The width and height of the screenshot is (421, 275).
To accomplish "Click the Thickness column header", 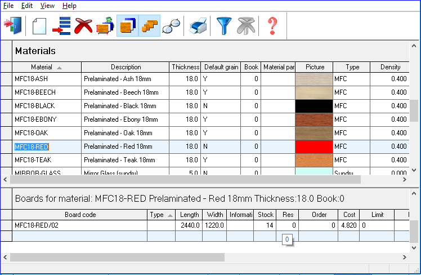I will coord(185,67).
